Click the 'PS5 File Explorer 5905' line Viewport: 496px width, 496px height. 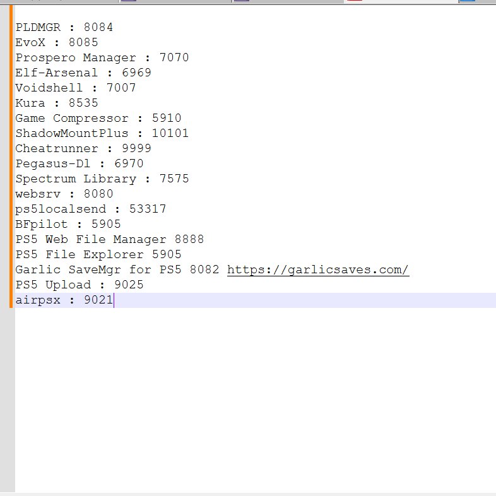coord(98,255)
